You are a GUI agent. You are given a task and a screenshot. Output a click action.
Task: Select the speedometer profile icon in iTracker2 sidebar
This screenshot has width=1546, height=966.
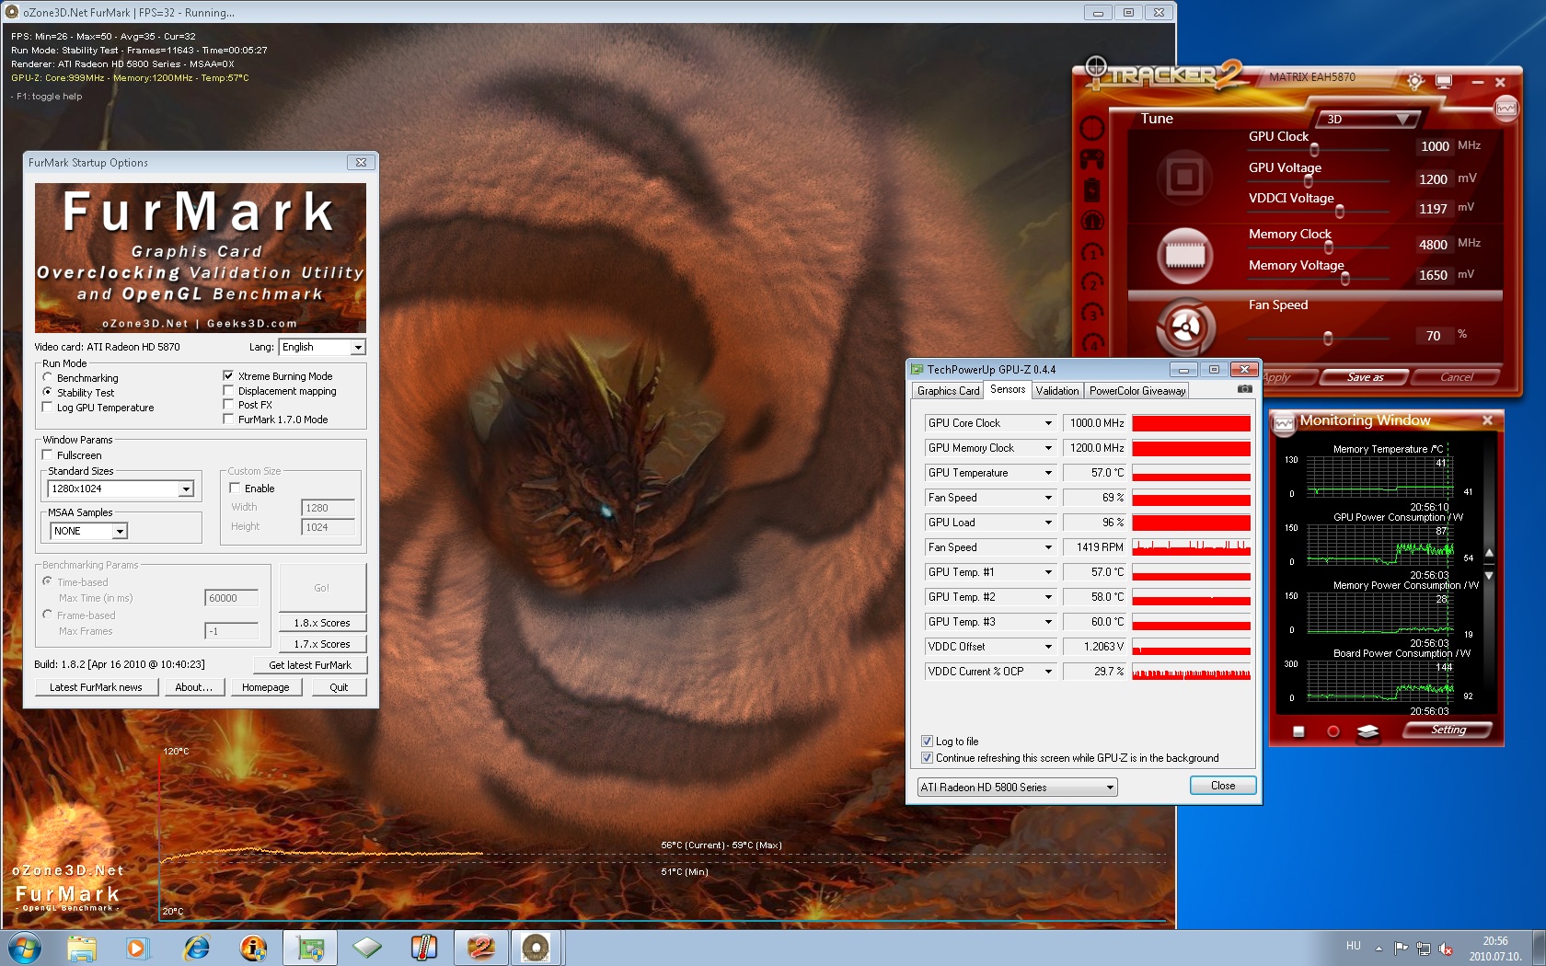coord(1092,222)
